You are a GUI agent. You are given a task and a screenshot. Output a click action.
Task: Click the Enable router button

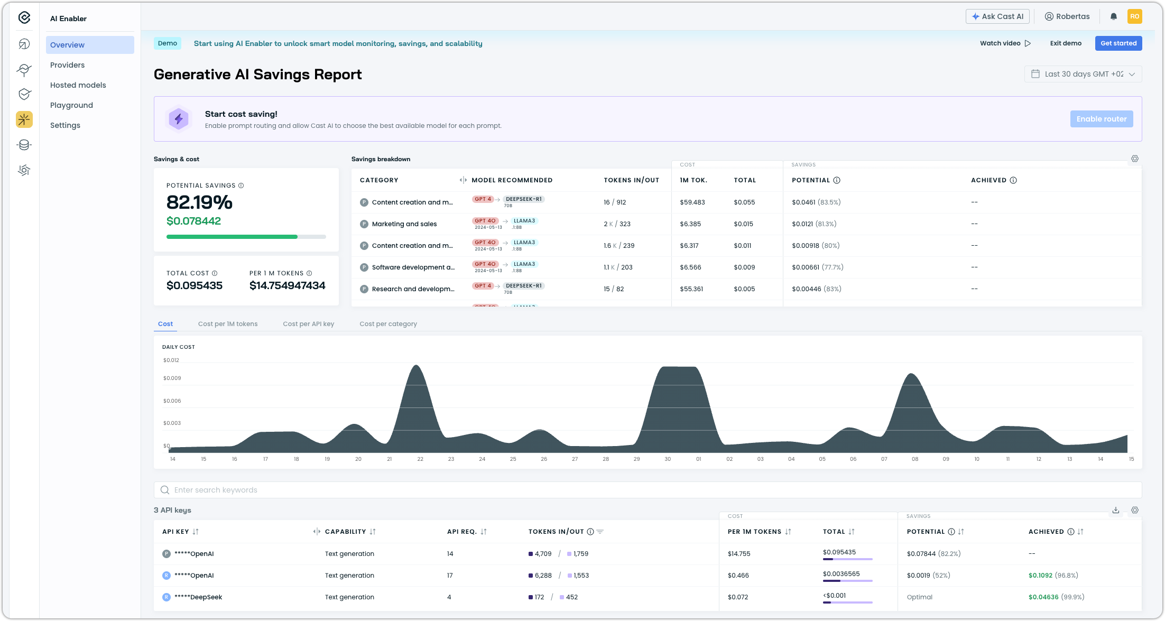click(1102, 119)
